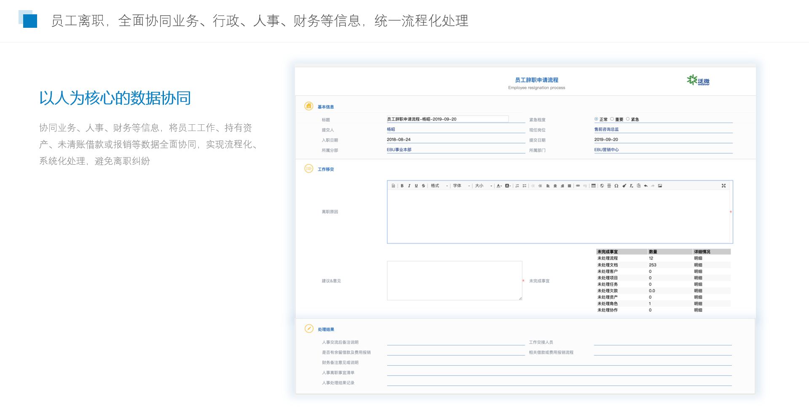The width and height of the screenshot is (809, 409).
Task: Insert an image via the toolbar
Action: coord(660,186)
